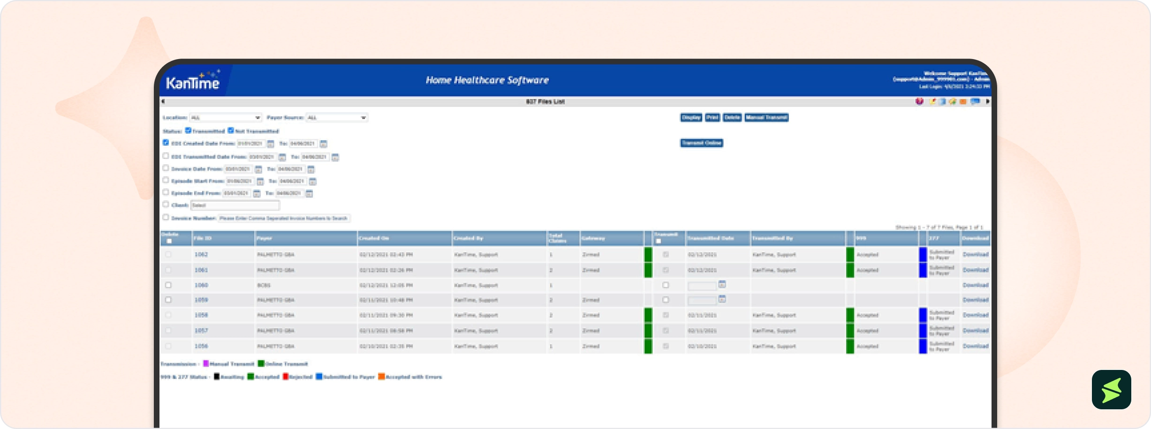The image size is (1151, 429).
Task: Click the Transmit Online button
Action: pos(702,143)
